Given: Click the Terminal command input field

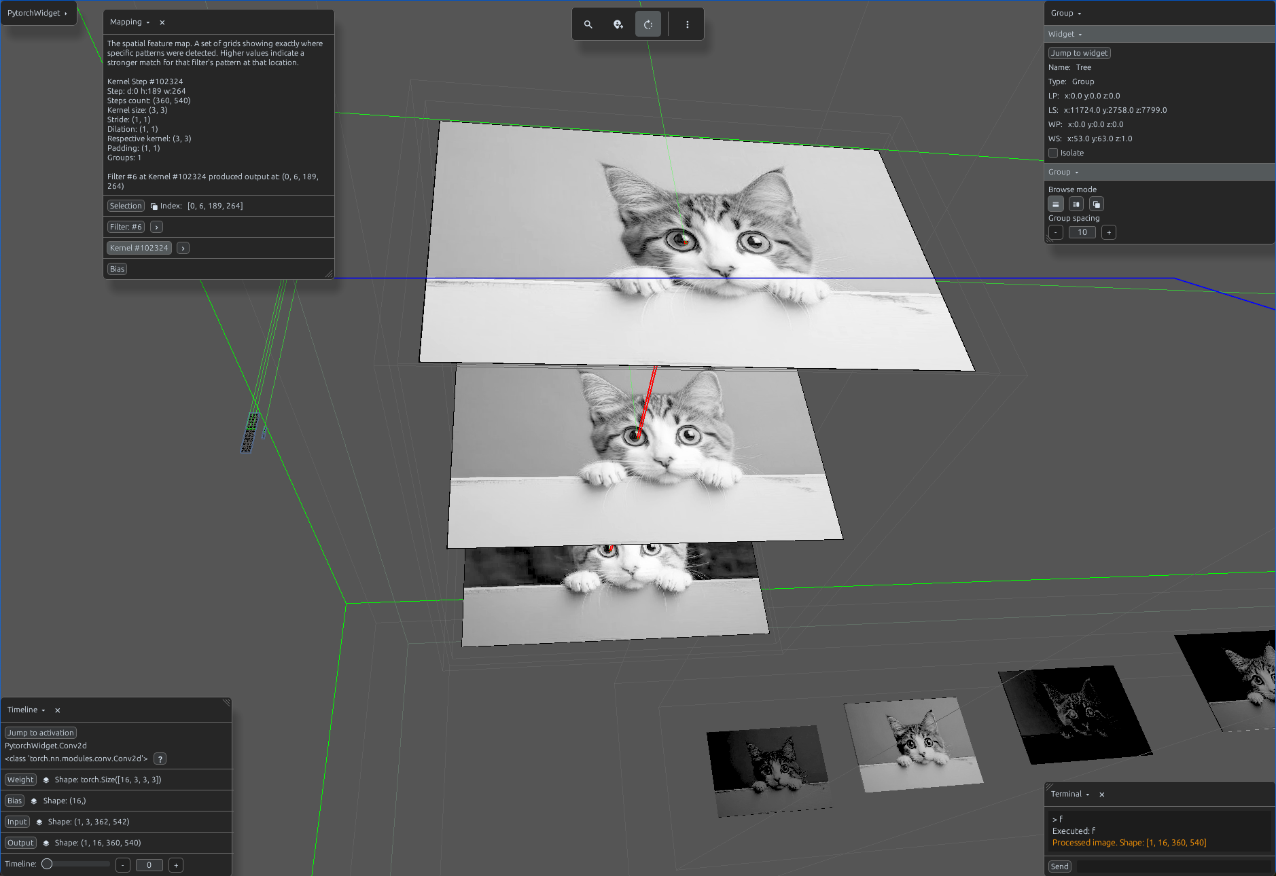Looking at the screenshot, I should pos(1173,866).
